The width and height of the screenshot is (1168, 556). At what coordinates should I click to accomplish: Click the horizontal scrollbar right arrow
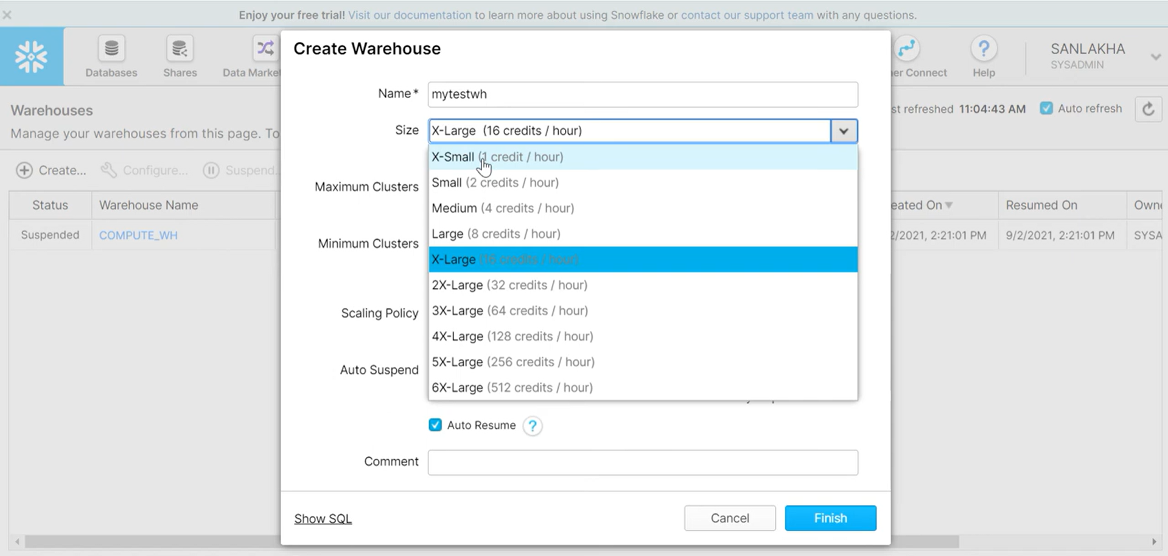click(x=1154, y=541)
